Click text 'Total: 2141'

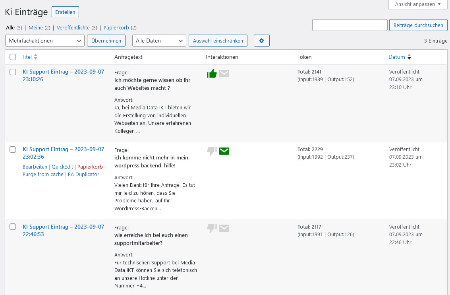tap(309, 72)
